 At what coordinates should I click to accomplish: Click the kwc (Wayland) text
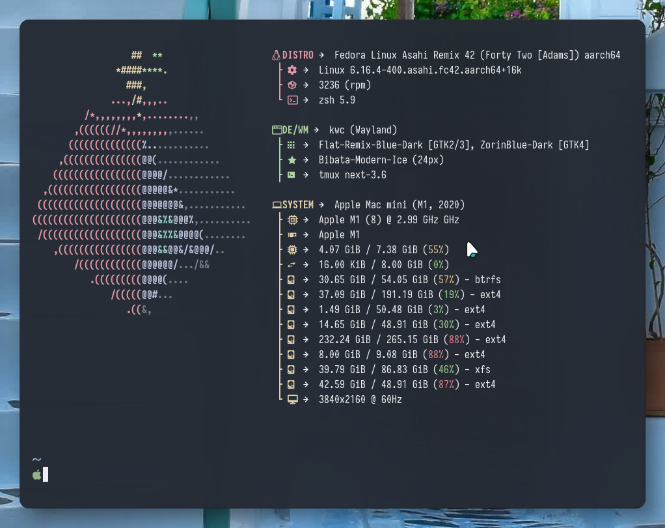[363, 130]
